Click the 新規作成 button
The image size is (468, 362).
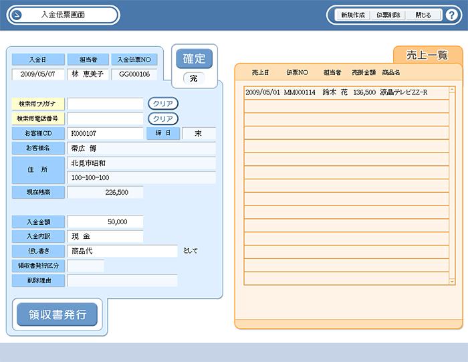coord(352,15)
